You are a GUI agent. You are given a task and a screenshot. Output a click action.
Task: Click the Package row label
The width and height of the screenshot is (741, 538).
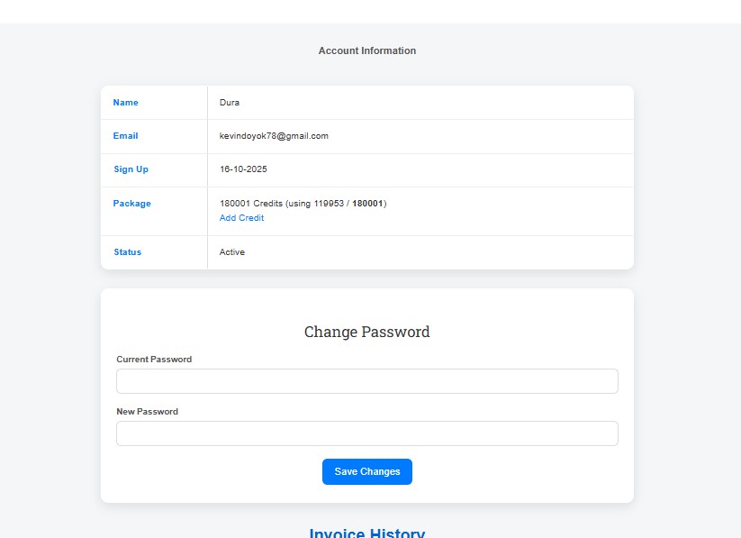click(131, 204)
